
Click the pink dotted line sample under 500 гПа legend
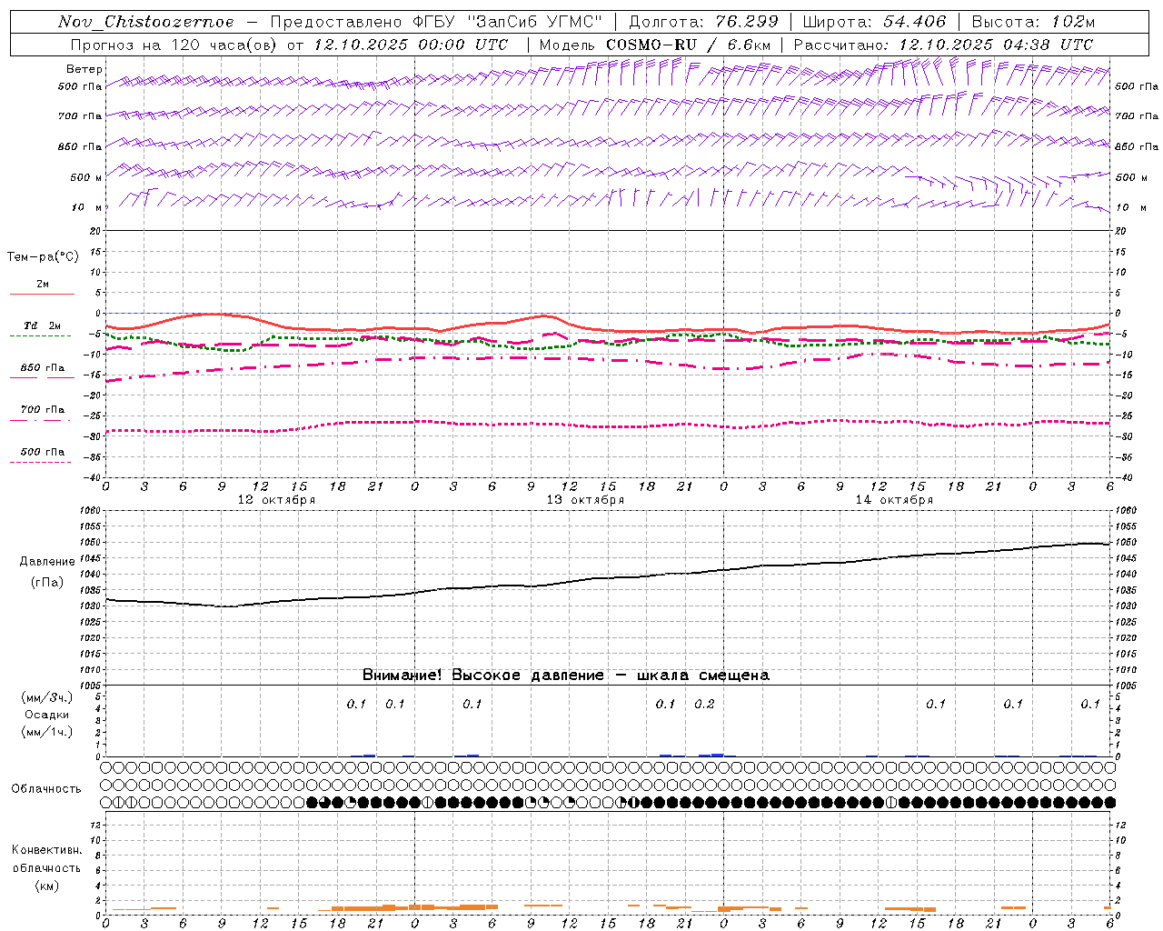coord(40,462)
